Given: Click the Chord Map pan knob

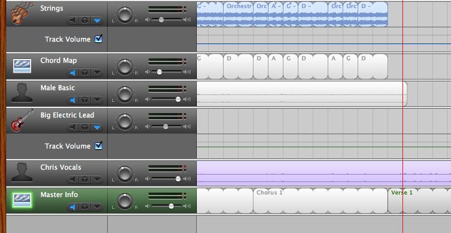Looking at the screenshot, I should click(125, 67).
